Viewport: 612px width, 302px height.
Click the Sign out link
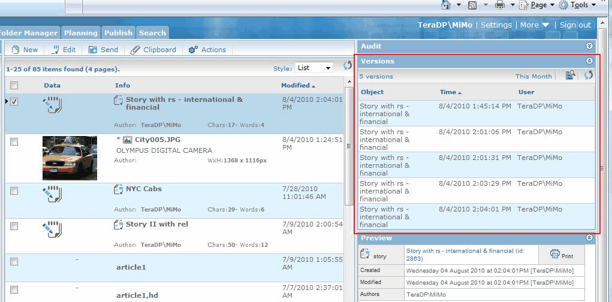[x=575, y=25]
